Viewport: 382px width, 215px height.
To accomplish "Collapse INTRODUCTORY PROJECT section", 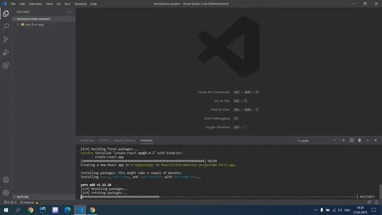I will [44, 19].
